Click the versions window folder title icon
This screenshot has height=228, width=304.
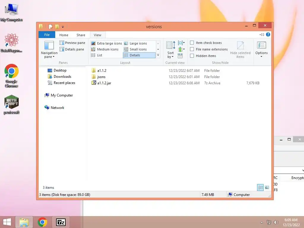(x=41, y=26)
